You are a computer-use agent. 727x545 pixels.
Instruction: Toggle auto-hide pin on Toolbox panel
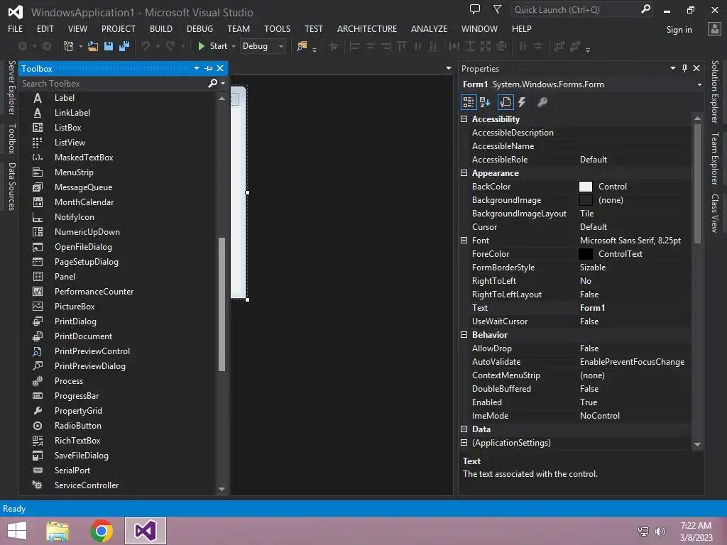coord(209,68)
